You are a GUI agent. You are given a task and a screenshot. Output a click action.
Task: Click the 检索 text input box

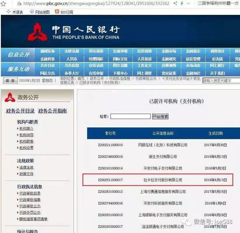pos(130,116)
